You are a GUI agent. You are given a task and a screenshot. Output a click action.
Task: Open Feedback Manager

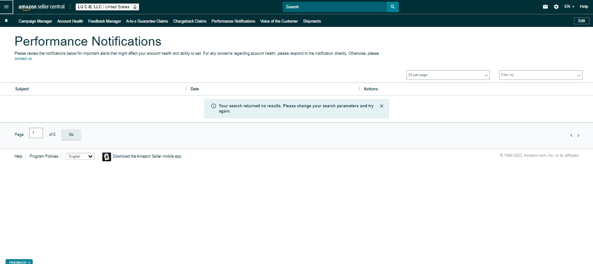pos(104,21)
